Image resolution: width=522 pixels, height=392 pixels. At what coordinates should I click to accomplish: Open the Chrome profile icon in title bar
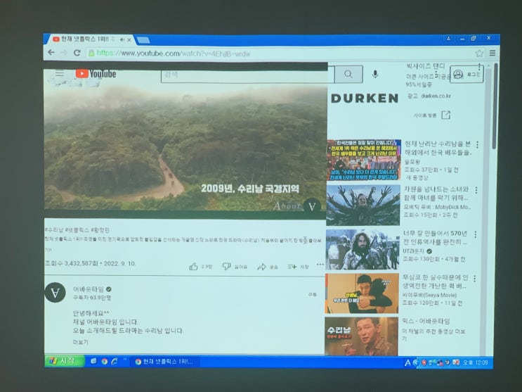pos(448,39)
